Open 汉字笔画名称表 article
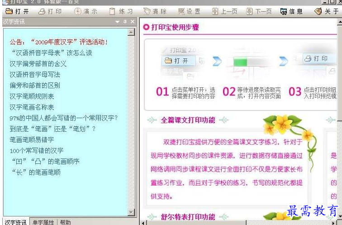The height and width of the screenshot is (225, 342). click(32, 107)
